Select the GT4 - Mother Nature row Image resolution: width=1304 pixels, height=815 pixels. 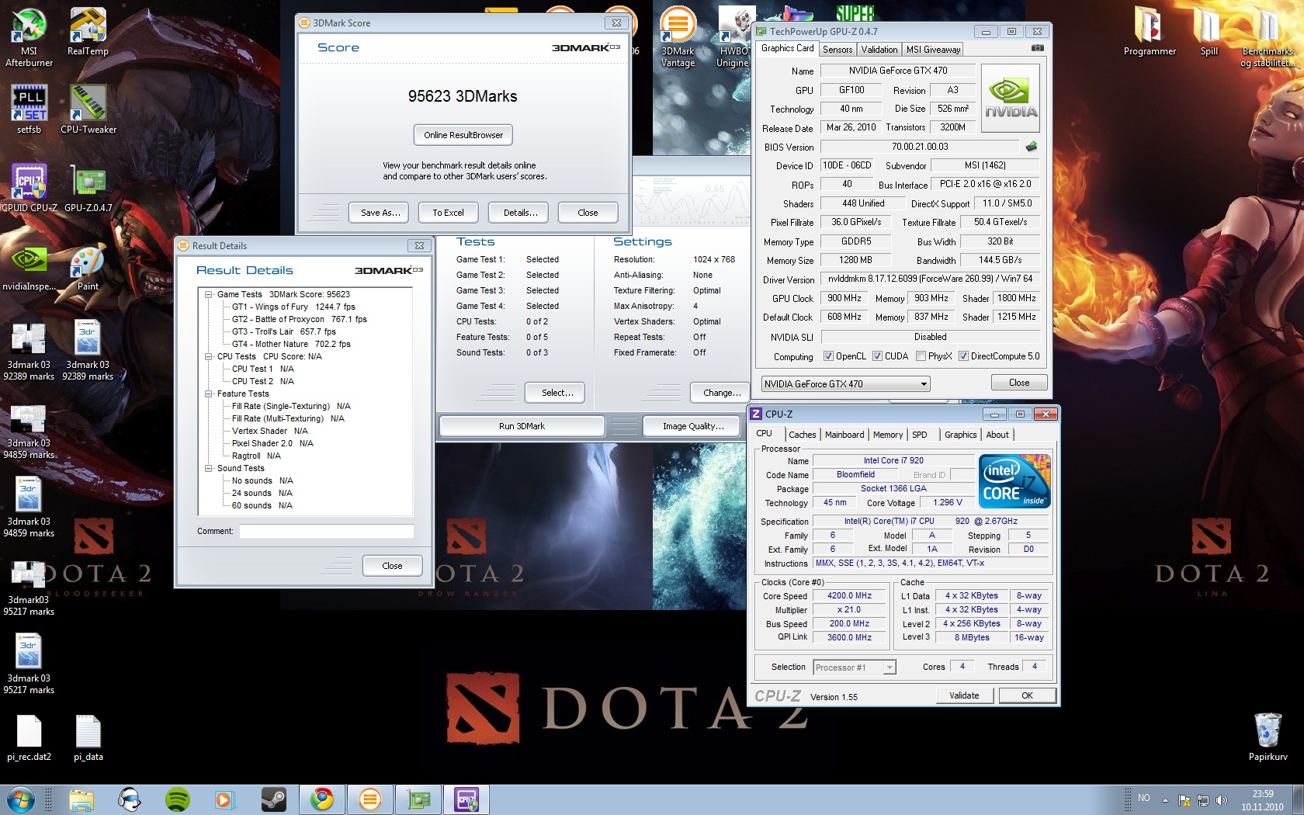point(290,344)
